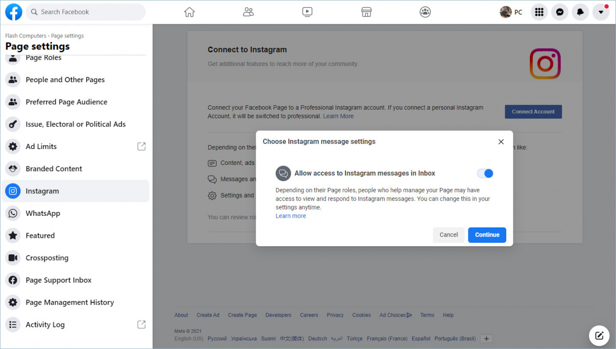Click the Ad Limits gear icon

(x=13, y=147)
